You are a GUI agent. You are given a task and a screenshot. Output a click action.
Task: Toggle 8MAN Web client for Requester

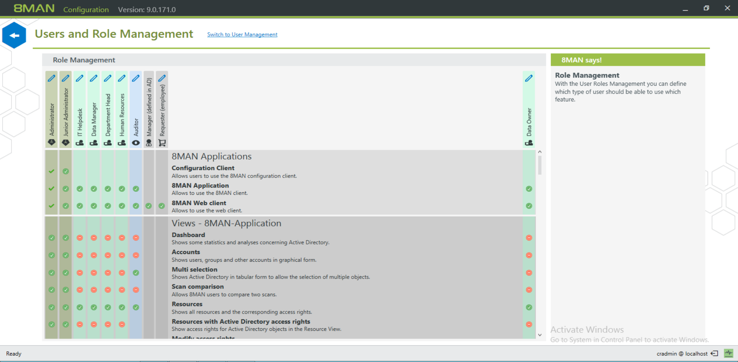(162, 206)
